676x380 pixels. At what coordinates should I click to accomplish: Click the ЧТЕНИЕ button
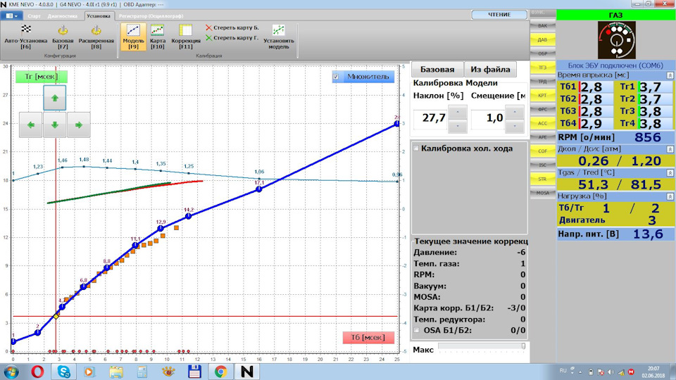point(499,15)
